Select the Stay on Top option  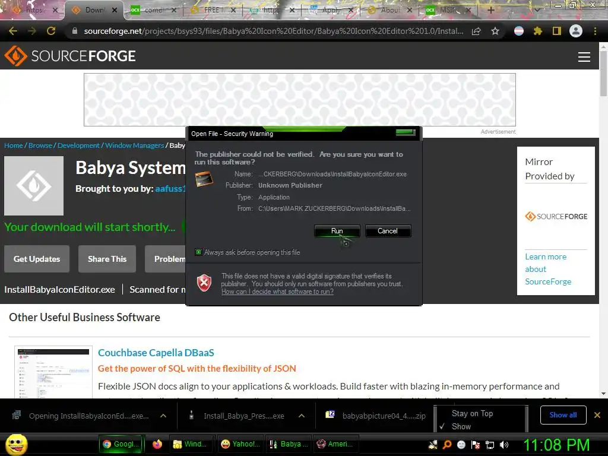coord(472,414)
